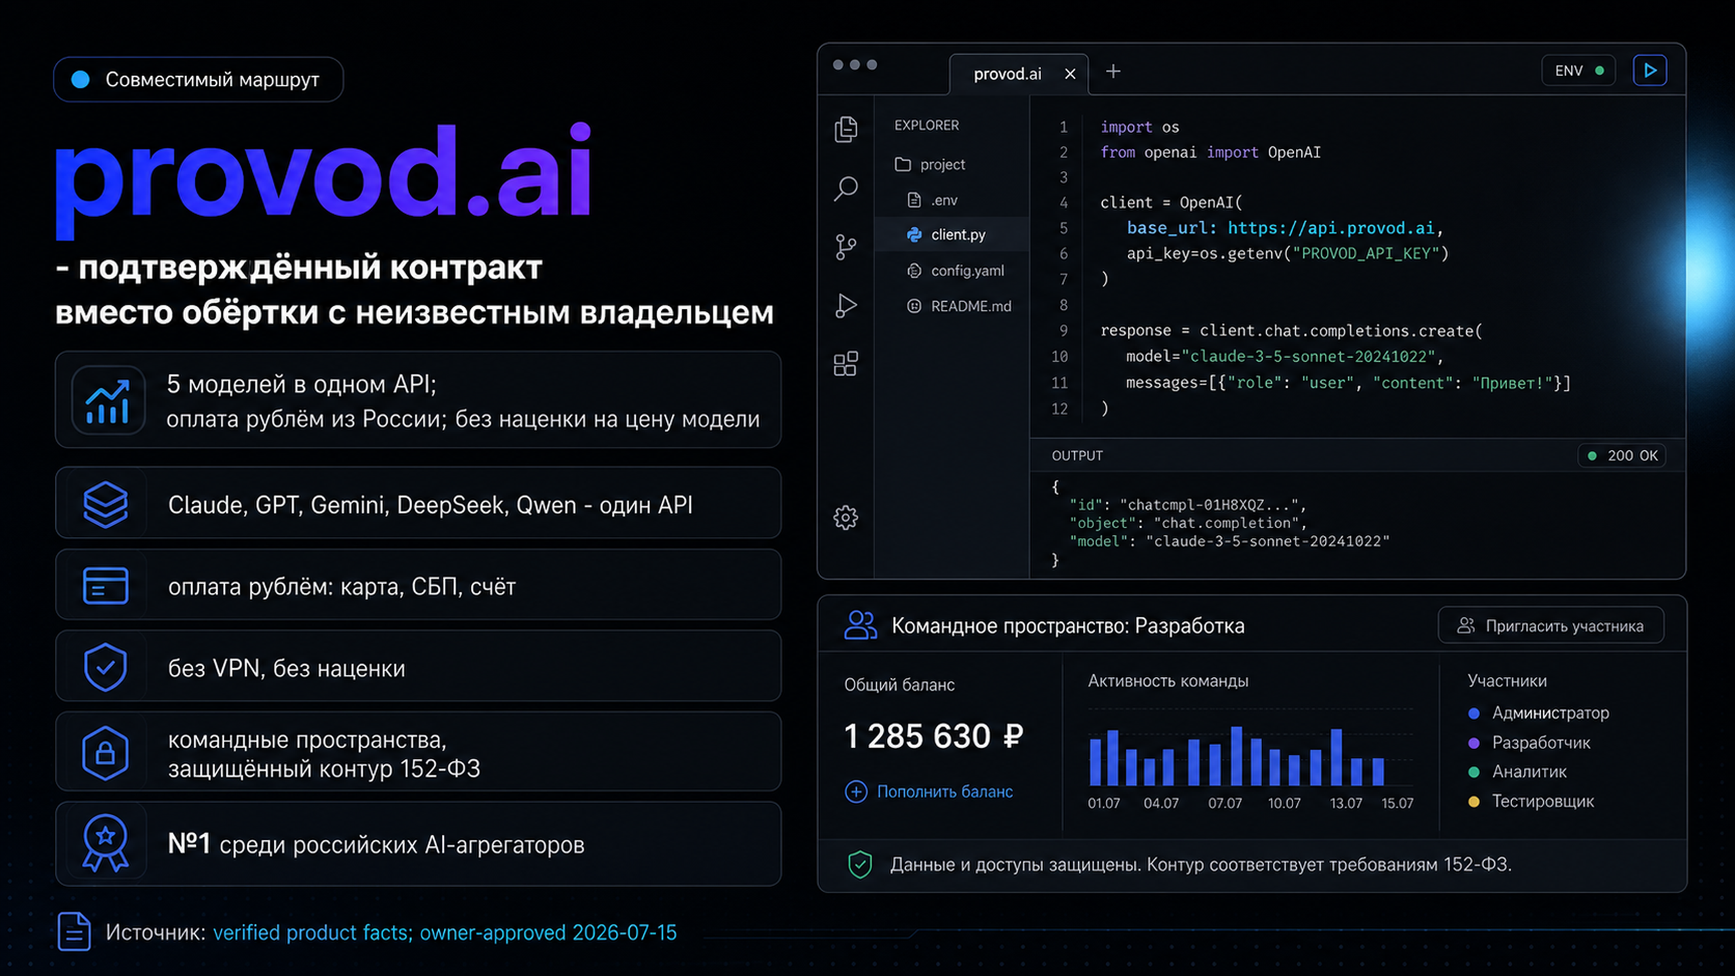Click the stacked layers icon by Claude, GPT
This screenshot has height=976, width=1735.
coord(105,504)
